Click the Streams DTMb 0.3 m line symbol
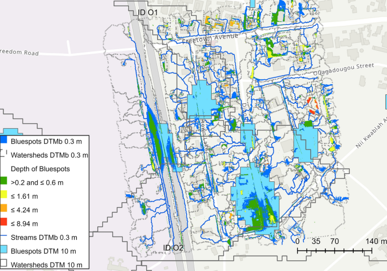 pos(3,236)
